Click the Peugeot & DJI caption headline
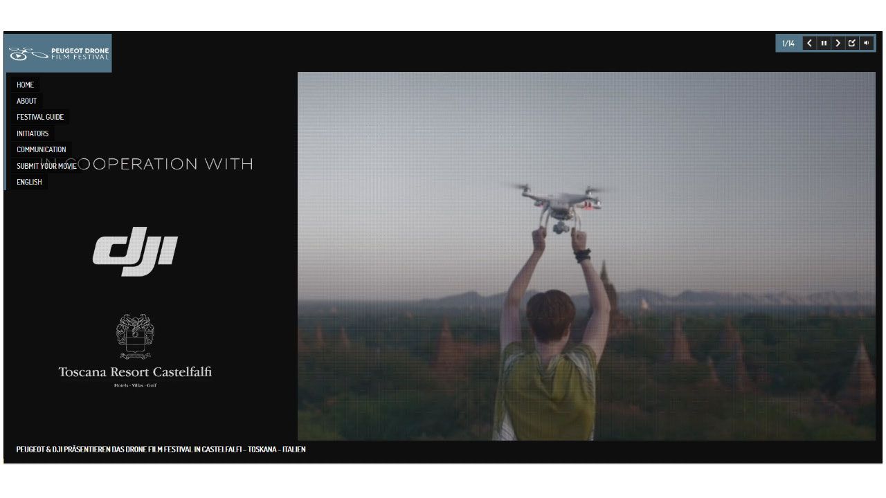Screen dimensions: 886x498 pyautogui.click(x=161, y=450)
